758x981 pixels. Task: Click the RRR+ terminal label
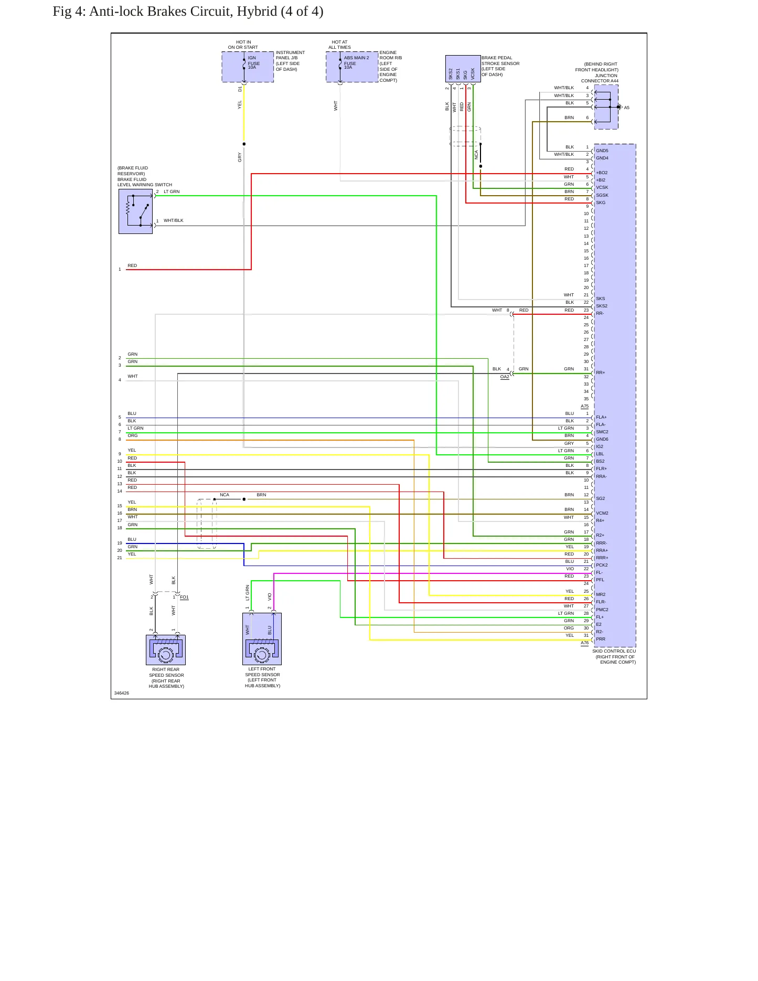coord(602,558)
